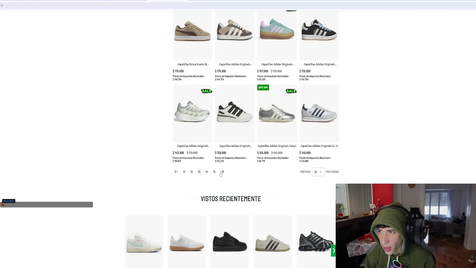Open recently viewed black sneaker thumbnail
The height and width of the screenshot is (268, 476).
[x=229, y=241]
